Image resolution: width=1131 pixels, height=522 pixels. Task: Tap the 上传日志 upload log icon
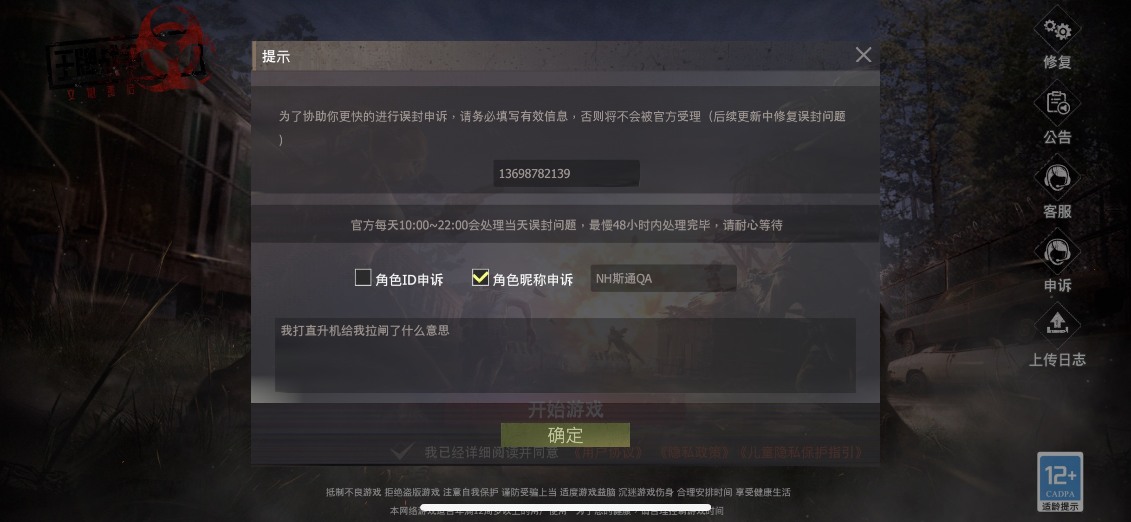pos(1057,325)
